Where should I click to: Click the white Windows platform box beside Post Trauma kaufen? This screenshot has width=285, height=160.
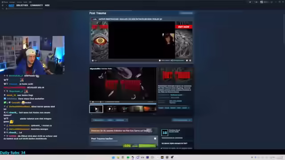tap(155, 139)
